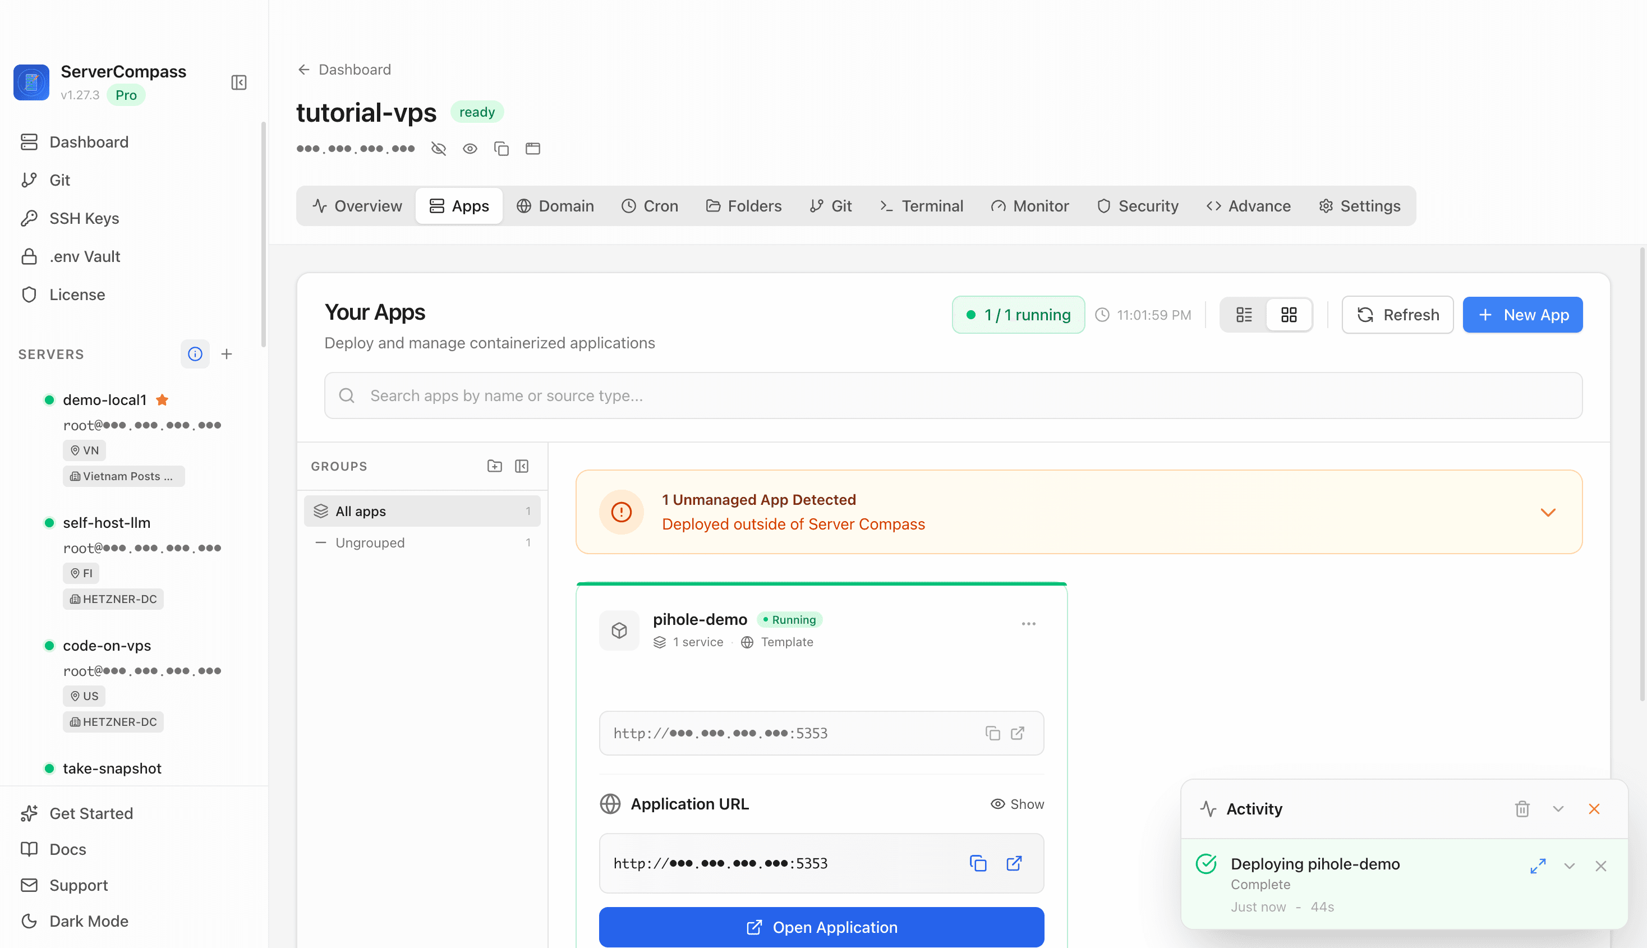Open Application URL in new window icon
This screenshot has width=1647, height=948.
coord(1014,863)
